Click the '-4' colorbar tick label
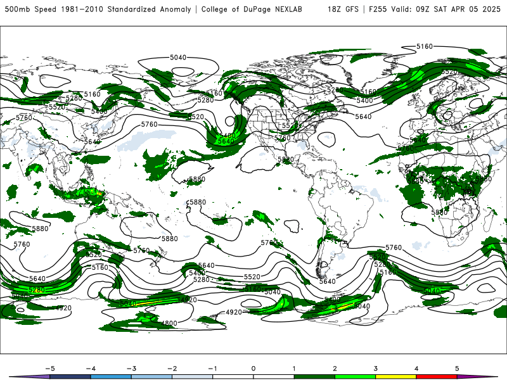 tap(91, 369)
